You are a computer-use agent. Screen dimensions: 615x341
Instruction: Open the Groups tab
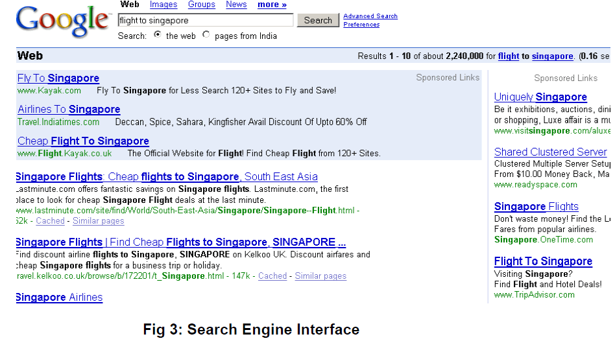click(202, 5)
